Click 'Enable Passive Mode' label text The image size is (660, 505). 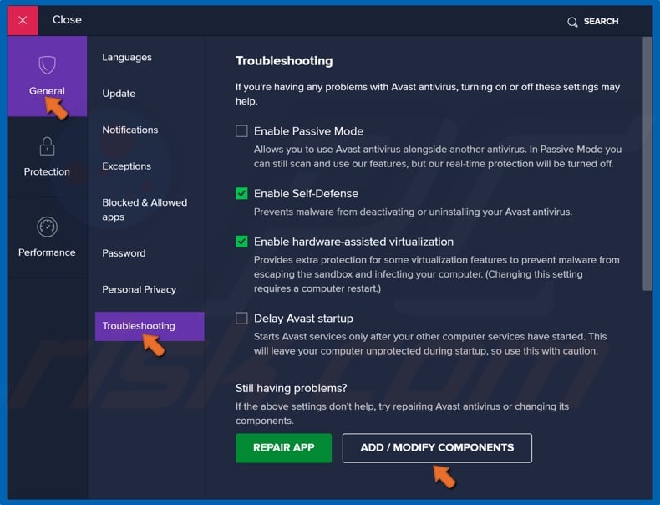click(308, 131)
